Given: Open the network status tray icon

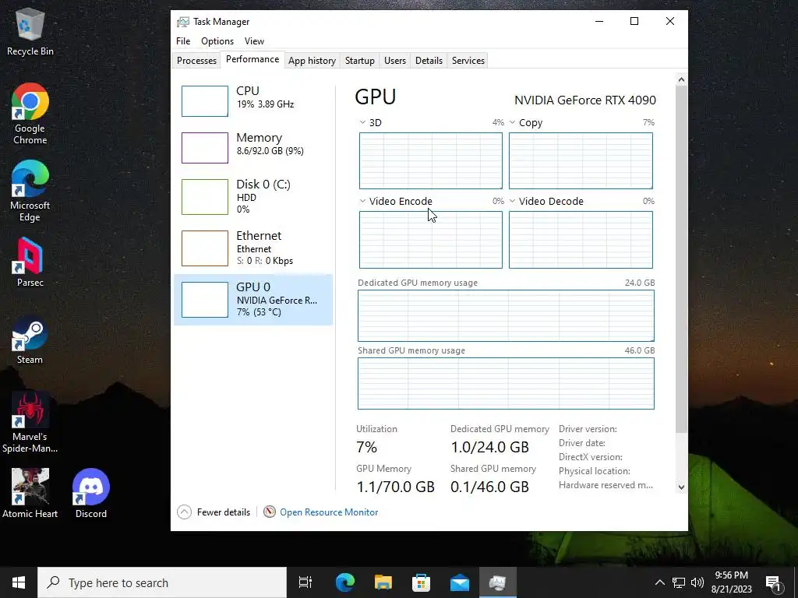Looking at the screenshot, I should click(x=679, y=582).
